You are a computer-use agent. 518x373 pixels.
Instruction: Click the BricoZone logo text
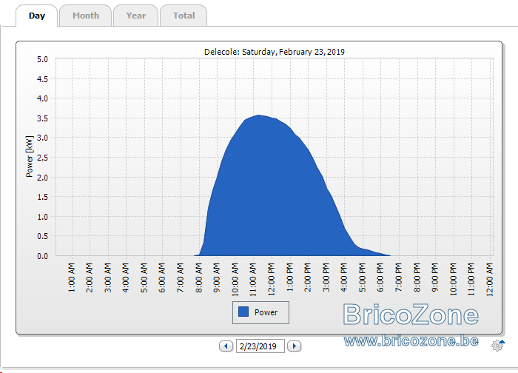tap(411, 315)
